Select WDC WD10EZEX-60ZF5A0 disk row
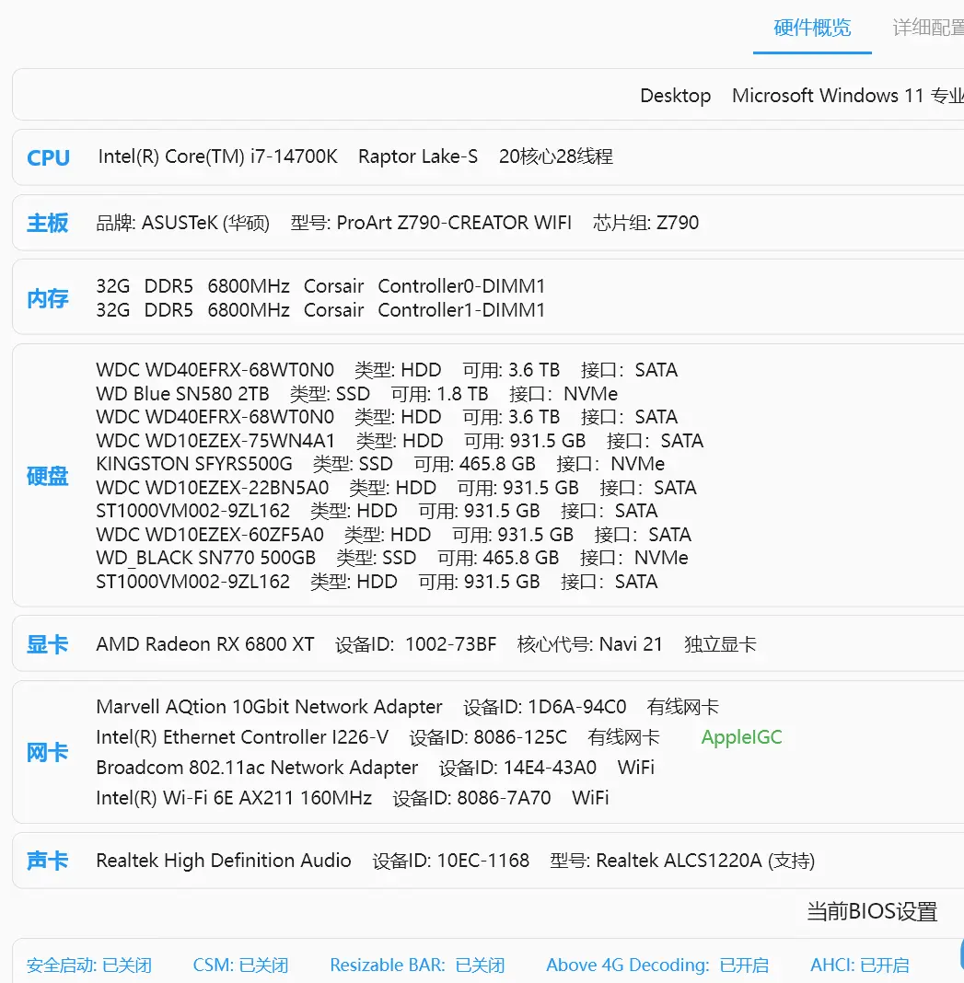The width and height of the screenshot is (964, 983). point(394,535)
